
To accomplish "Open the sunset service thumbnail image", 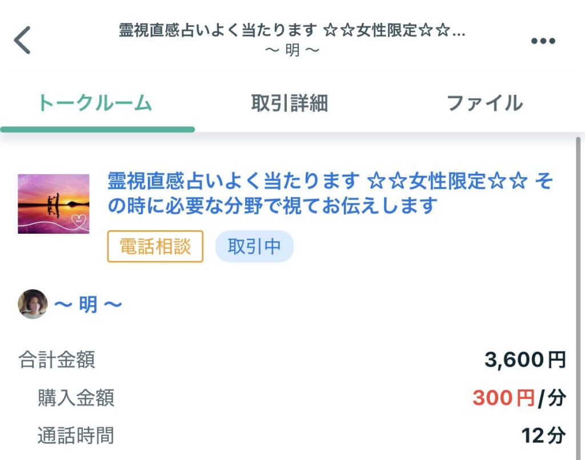I will click(54, 204).
